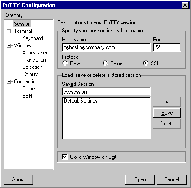Collapse the Window tree node

click(9, 45)
